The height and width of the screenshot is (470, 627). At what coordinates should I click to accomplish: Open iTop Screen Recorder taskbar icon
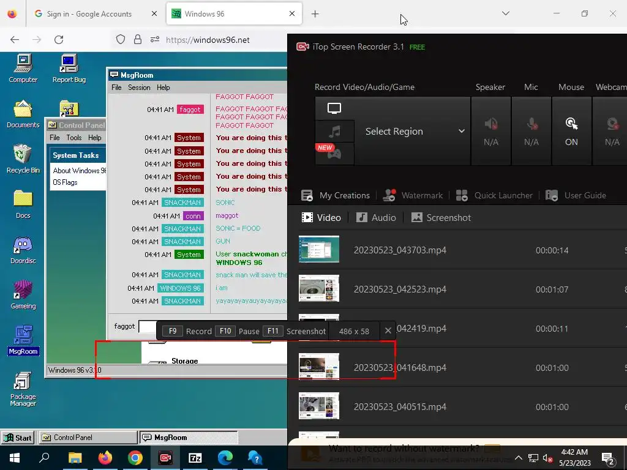(x=165, y=458)
